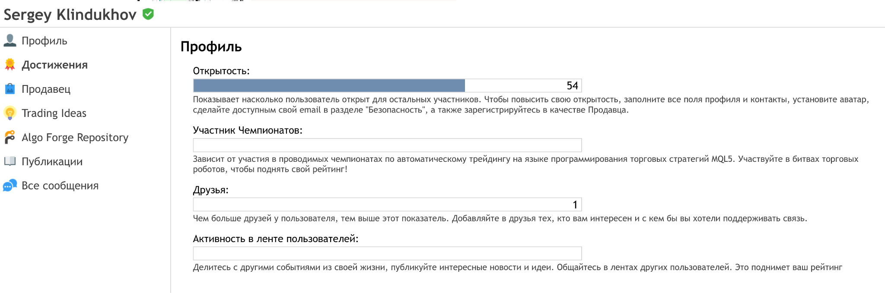The height and width of the screenshot is (293, 885).
Task: Click the All messages chat bubbles icon
Action: pos(10,186)
